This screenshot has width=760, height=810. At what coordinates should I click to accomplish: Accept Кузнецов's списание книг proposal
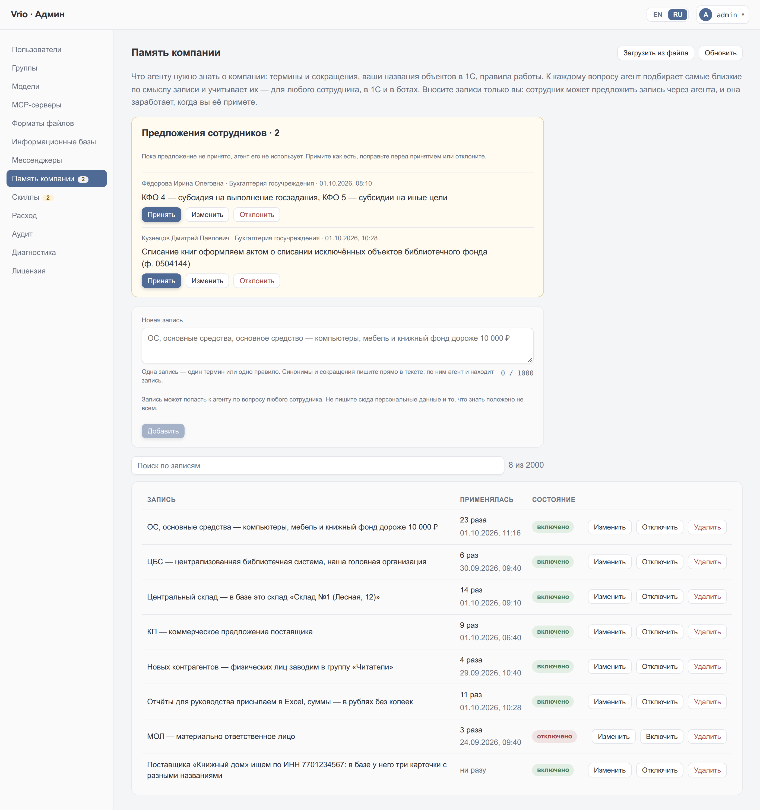(161, 281)
